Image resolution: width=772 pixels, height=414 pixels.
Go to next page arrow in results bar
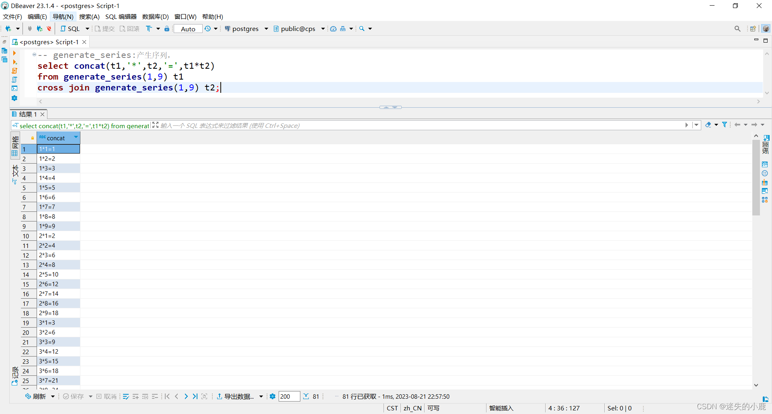click(186, 396)
